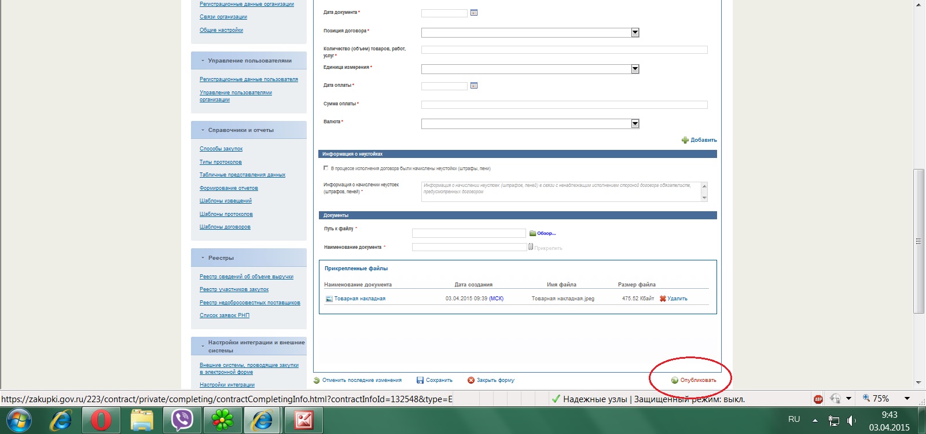Expand the Позиция договора dropdown
This screenshot has width=926, height=434.
[635, 32]
